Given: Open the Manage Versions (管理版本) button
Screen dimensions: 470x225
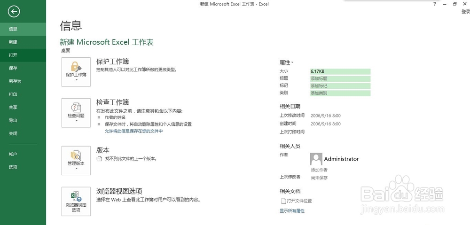Looking at the screenshot, I should [x=76, y=161].
